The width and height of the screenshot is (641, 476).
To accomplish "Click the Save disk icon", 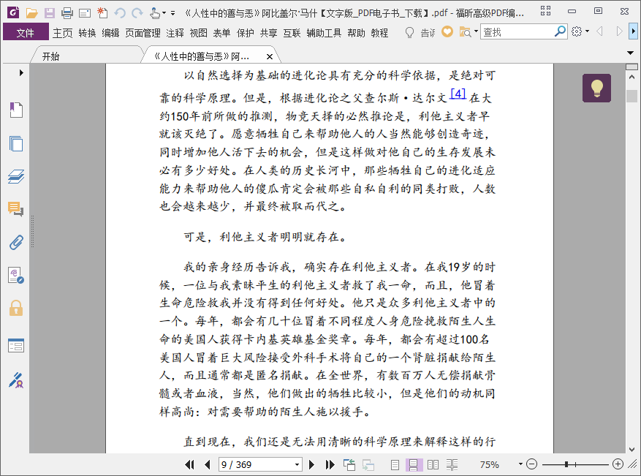I will (x=50, y=13).
